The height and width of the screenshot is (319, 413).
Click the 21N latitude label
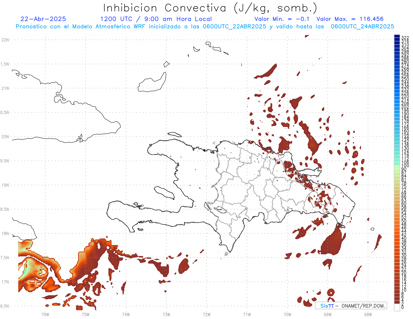5,88
